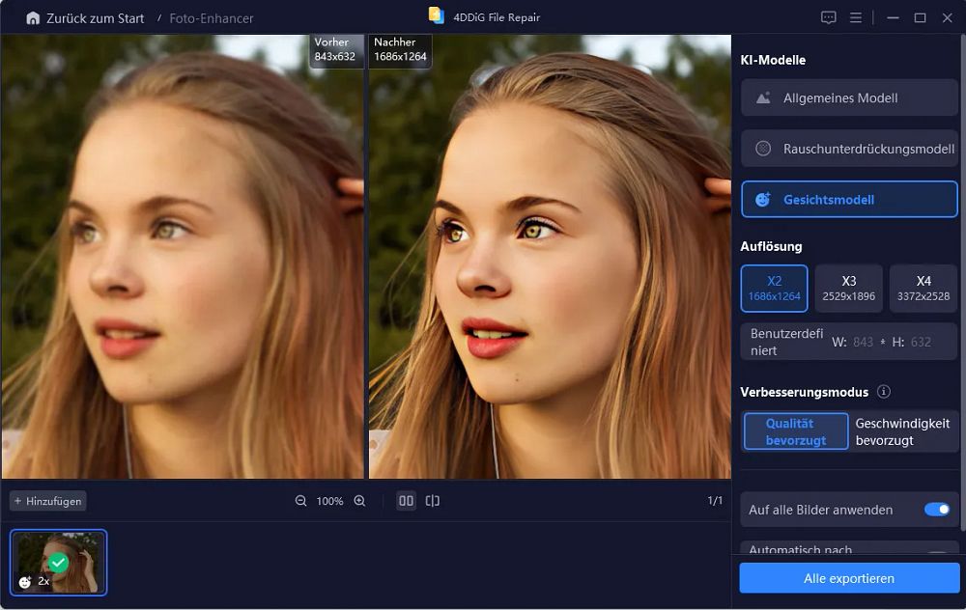966x610 pixels.
Task: Click the zoom out magnifier icon
Action: pos(300,501)
